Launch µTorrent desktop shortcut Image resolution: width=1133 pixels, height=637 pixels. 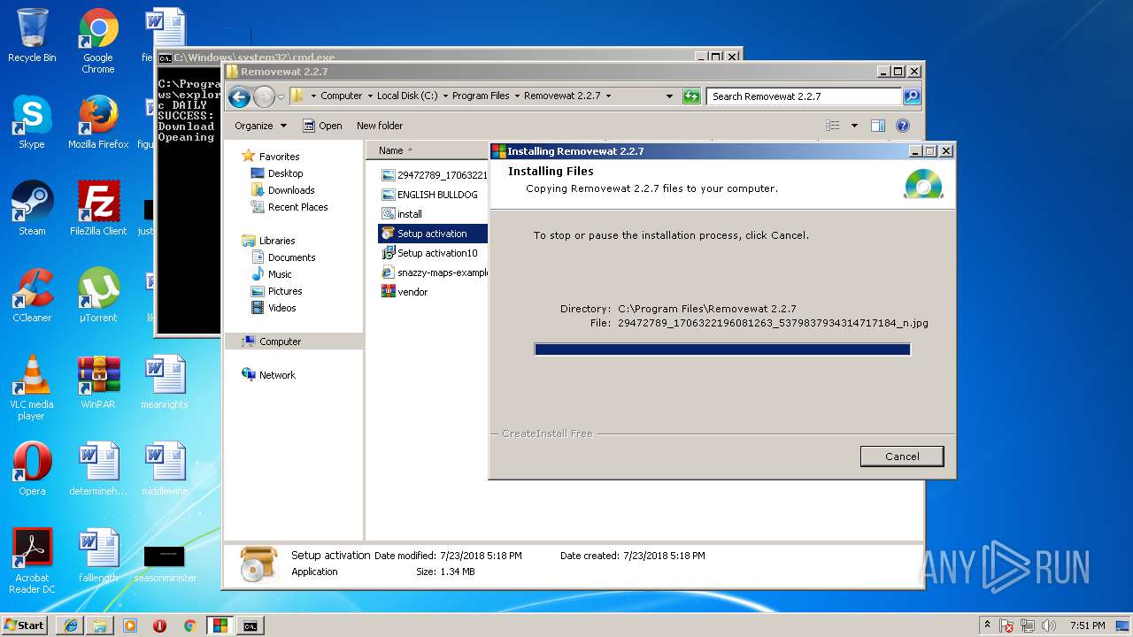click(x=98, y=295)
